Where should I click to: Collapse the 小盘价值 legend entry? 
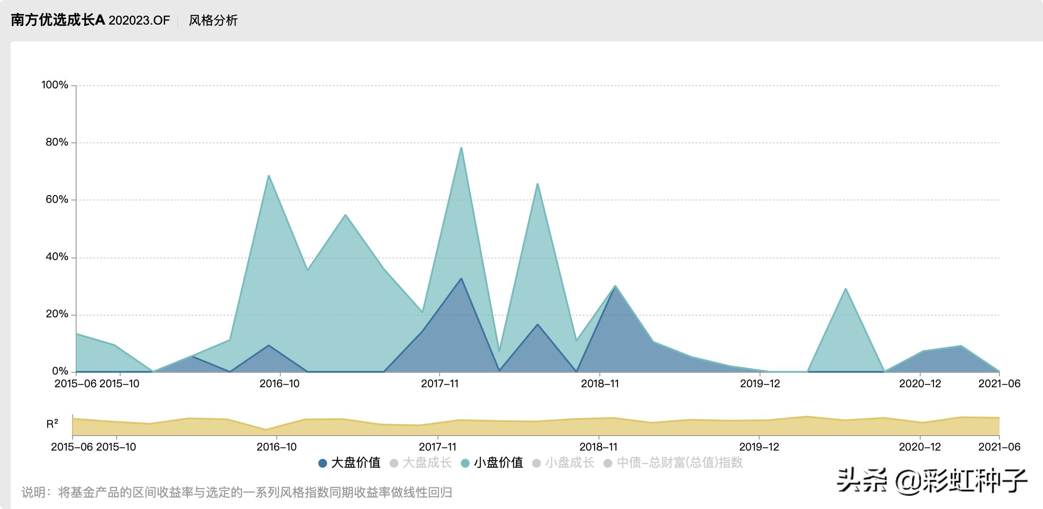497,462
